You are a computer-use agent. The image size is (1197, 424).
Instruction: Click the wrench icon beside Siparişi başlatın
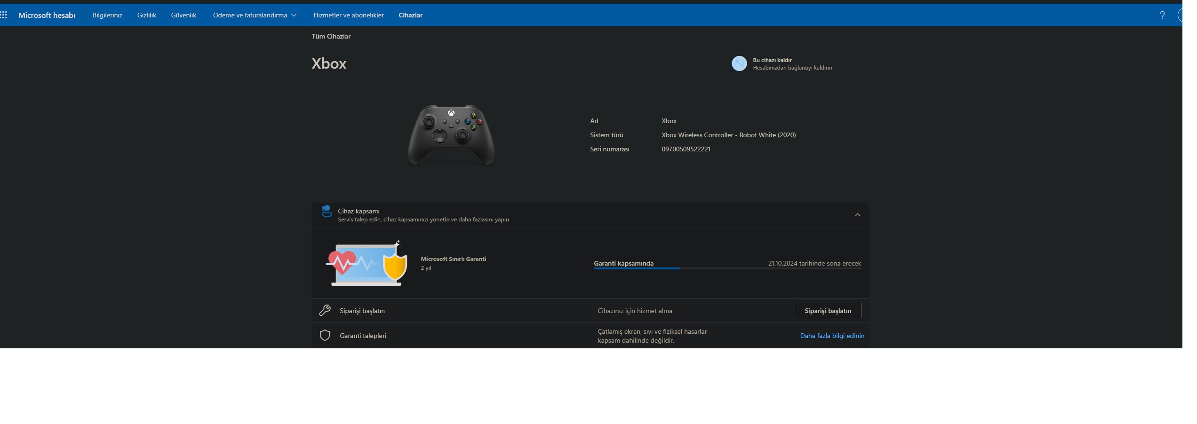coord(325,310)
